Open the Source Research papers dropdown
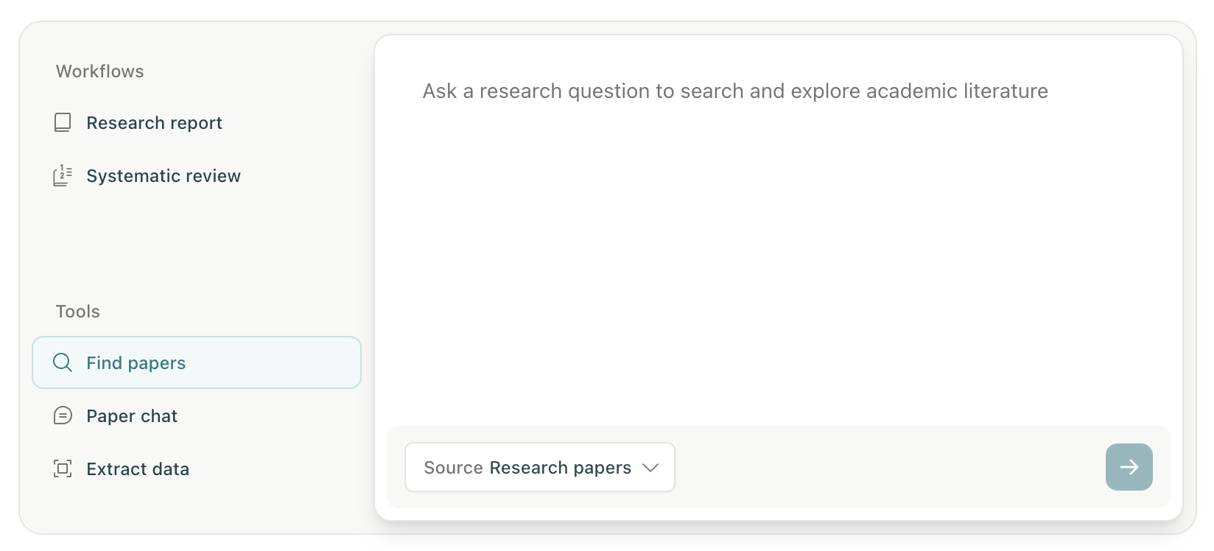Screen dimensions: 1214x551 click(x=539, y=468)
